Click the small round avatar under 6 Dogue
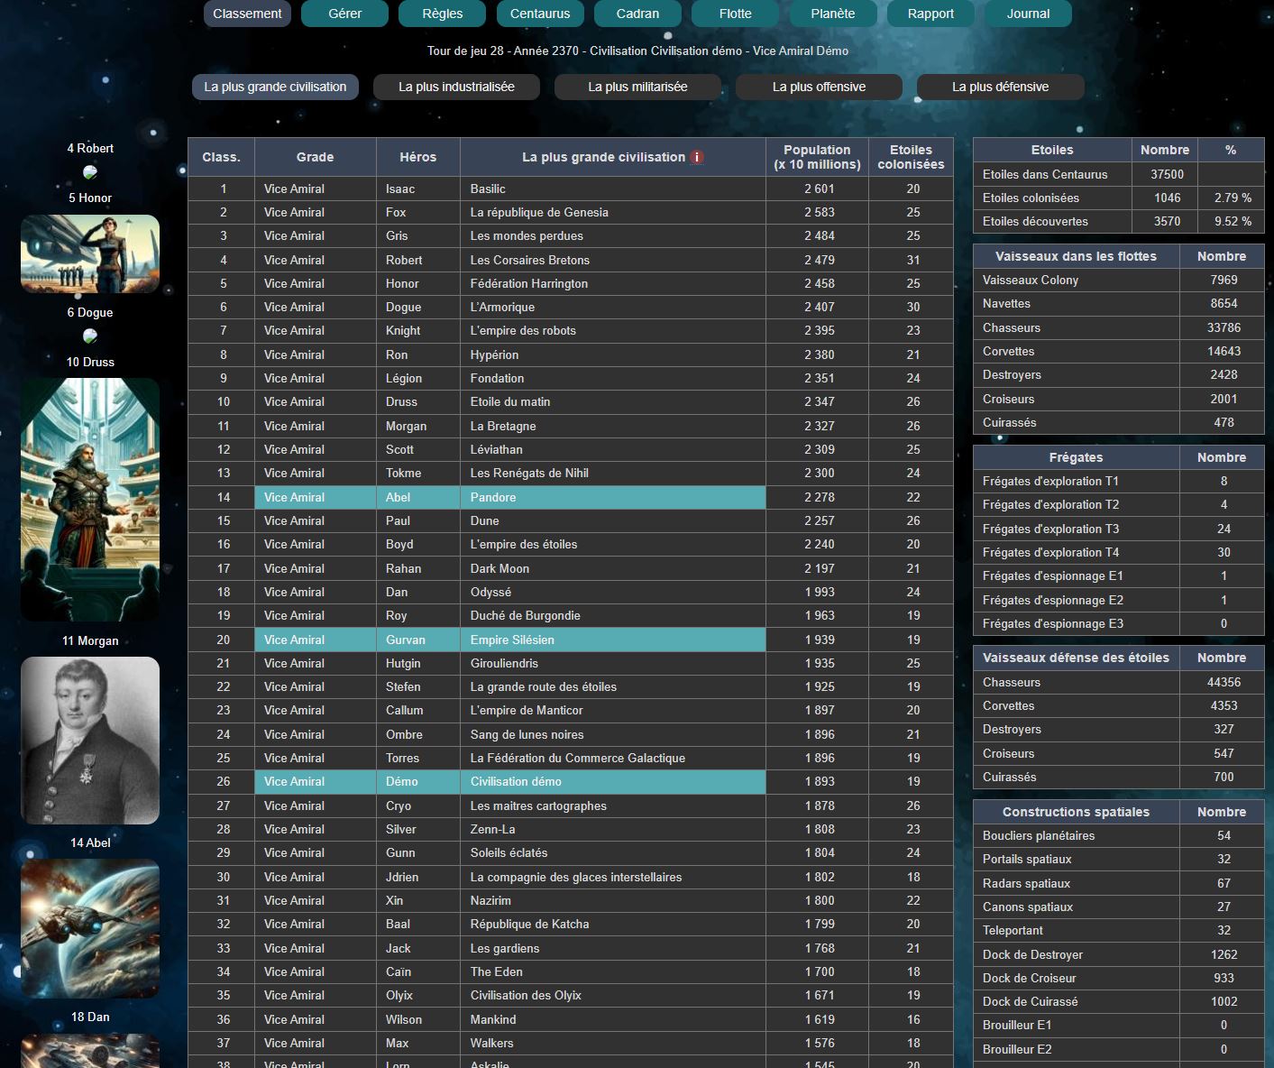Viewport: 1274px width, 1068px height. pos(90,336)
